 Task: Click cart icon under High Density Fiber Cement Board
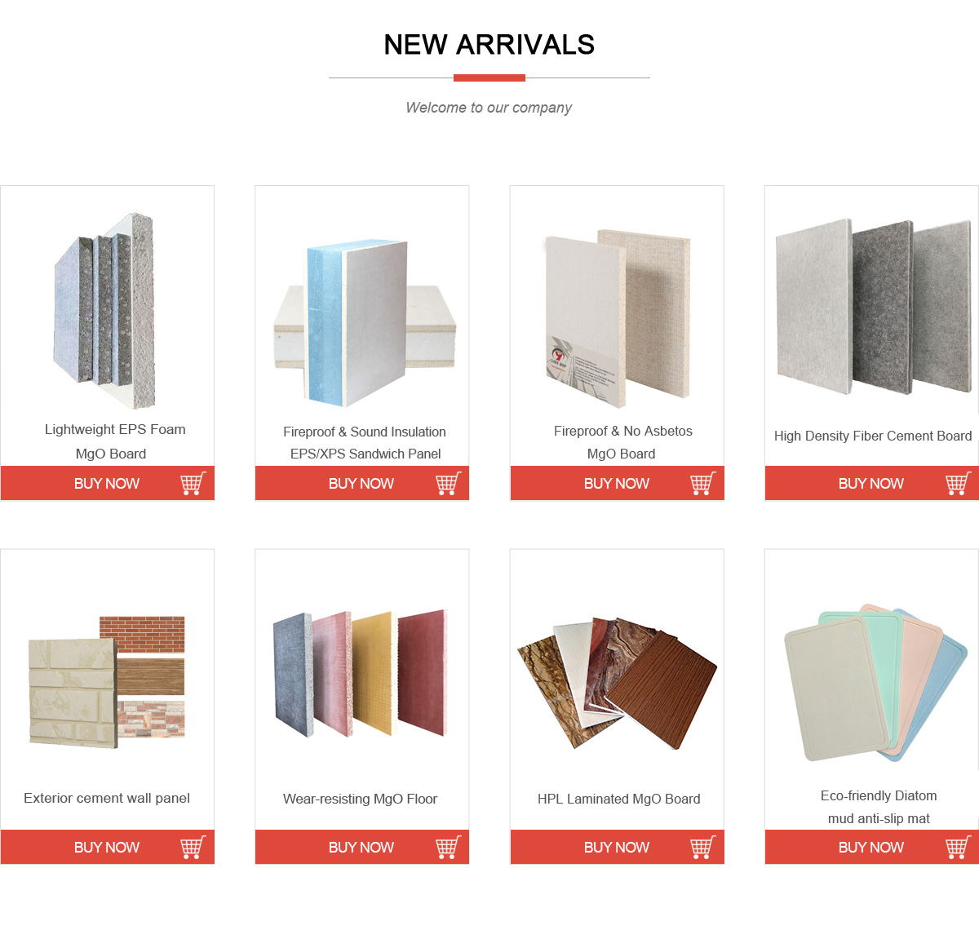[x=958, y=483]
